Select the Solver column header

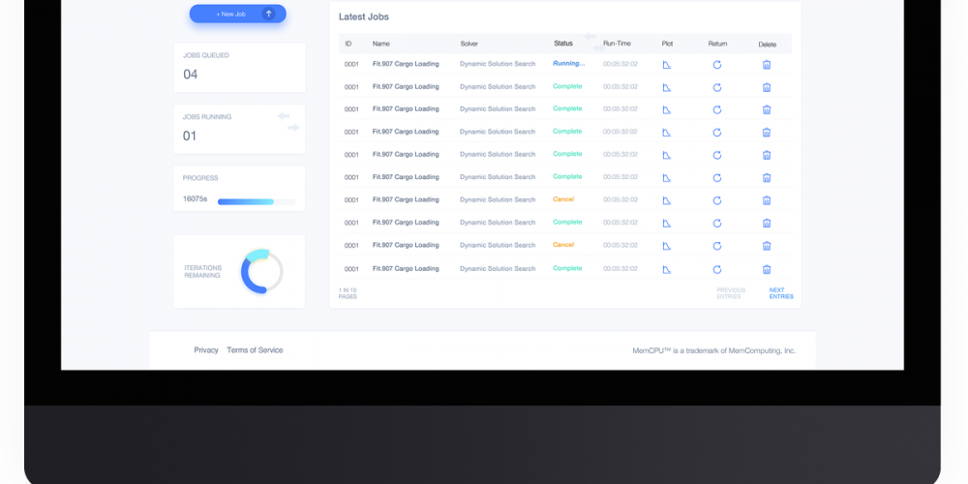(x=469, y=44)
